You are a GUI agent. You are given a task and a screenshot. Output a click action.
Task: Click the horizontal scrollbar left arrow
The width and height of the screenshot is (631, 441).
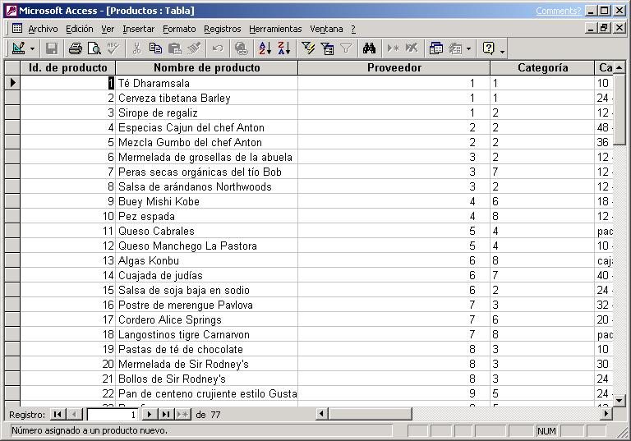(321, 413)
